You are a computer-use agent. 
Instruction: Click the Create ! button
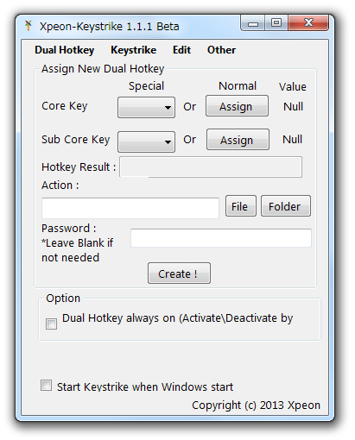coord(179,273)
